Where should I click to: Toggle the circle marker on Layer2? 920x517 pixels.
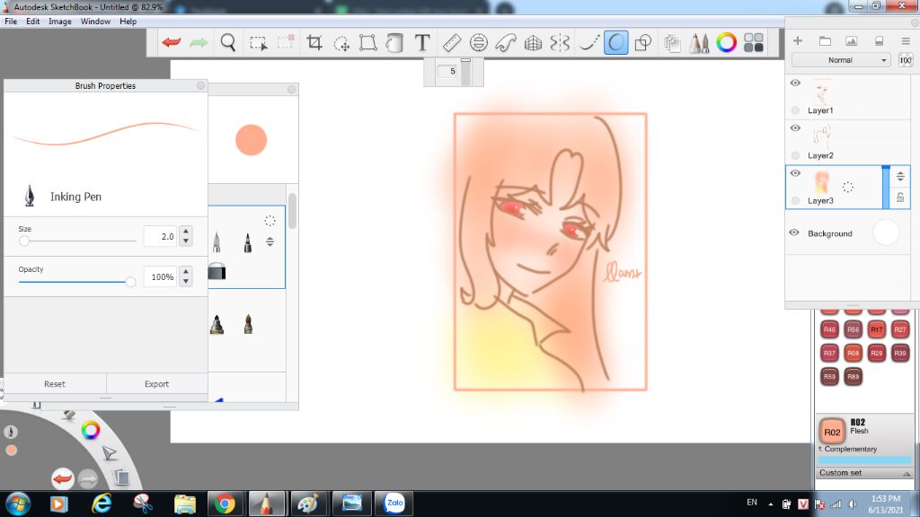click(795, 155)
